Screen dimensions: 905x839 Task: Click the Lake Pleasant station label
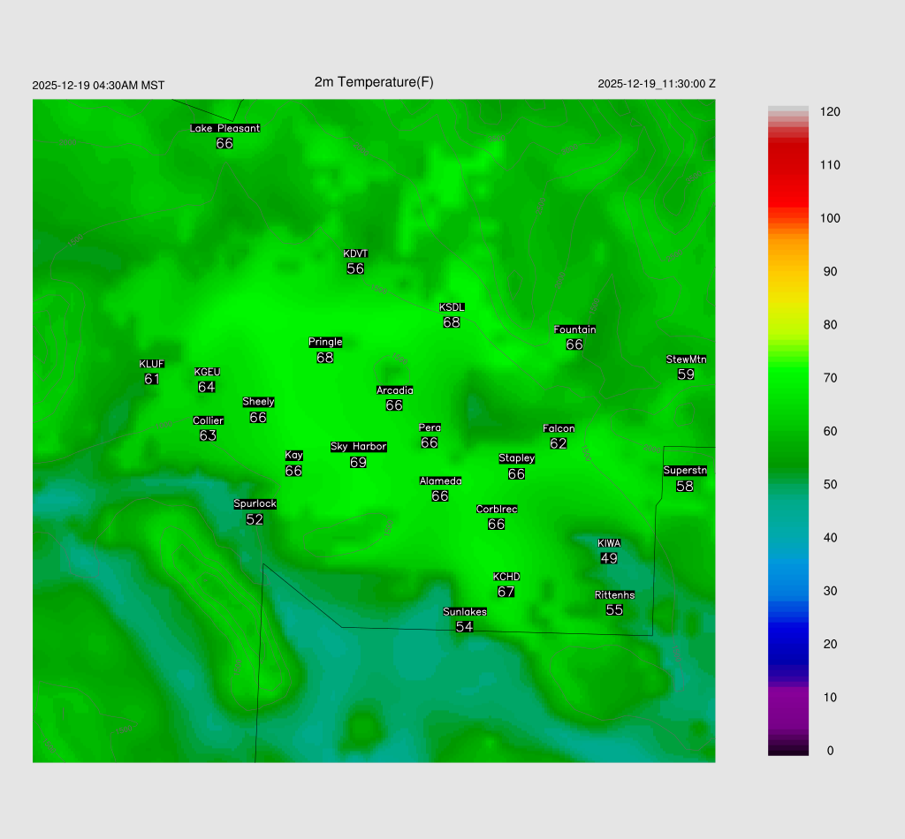click(224, 128)
